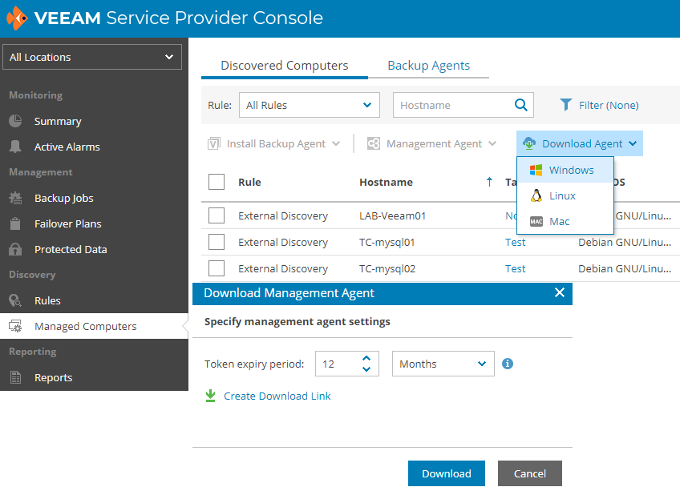
Task: Click the Failover Plans clipboard icon
Action: (x=15, y=223)
